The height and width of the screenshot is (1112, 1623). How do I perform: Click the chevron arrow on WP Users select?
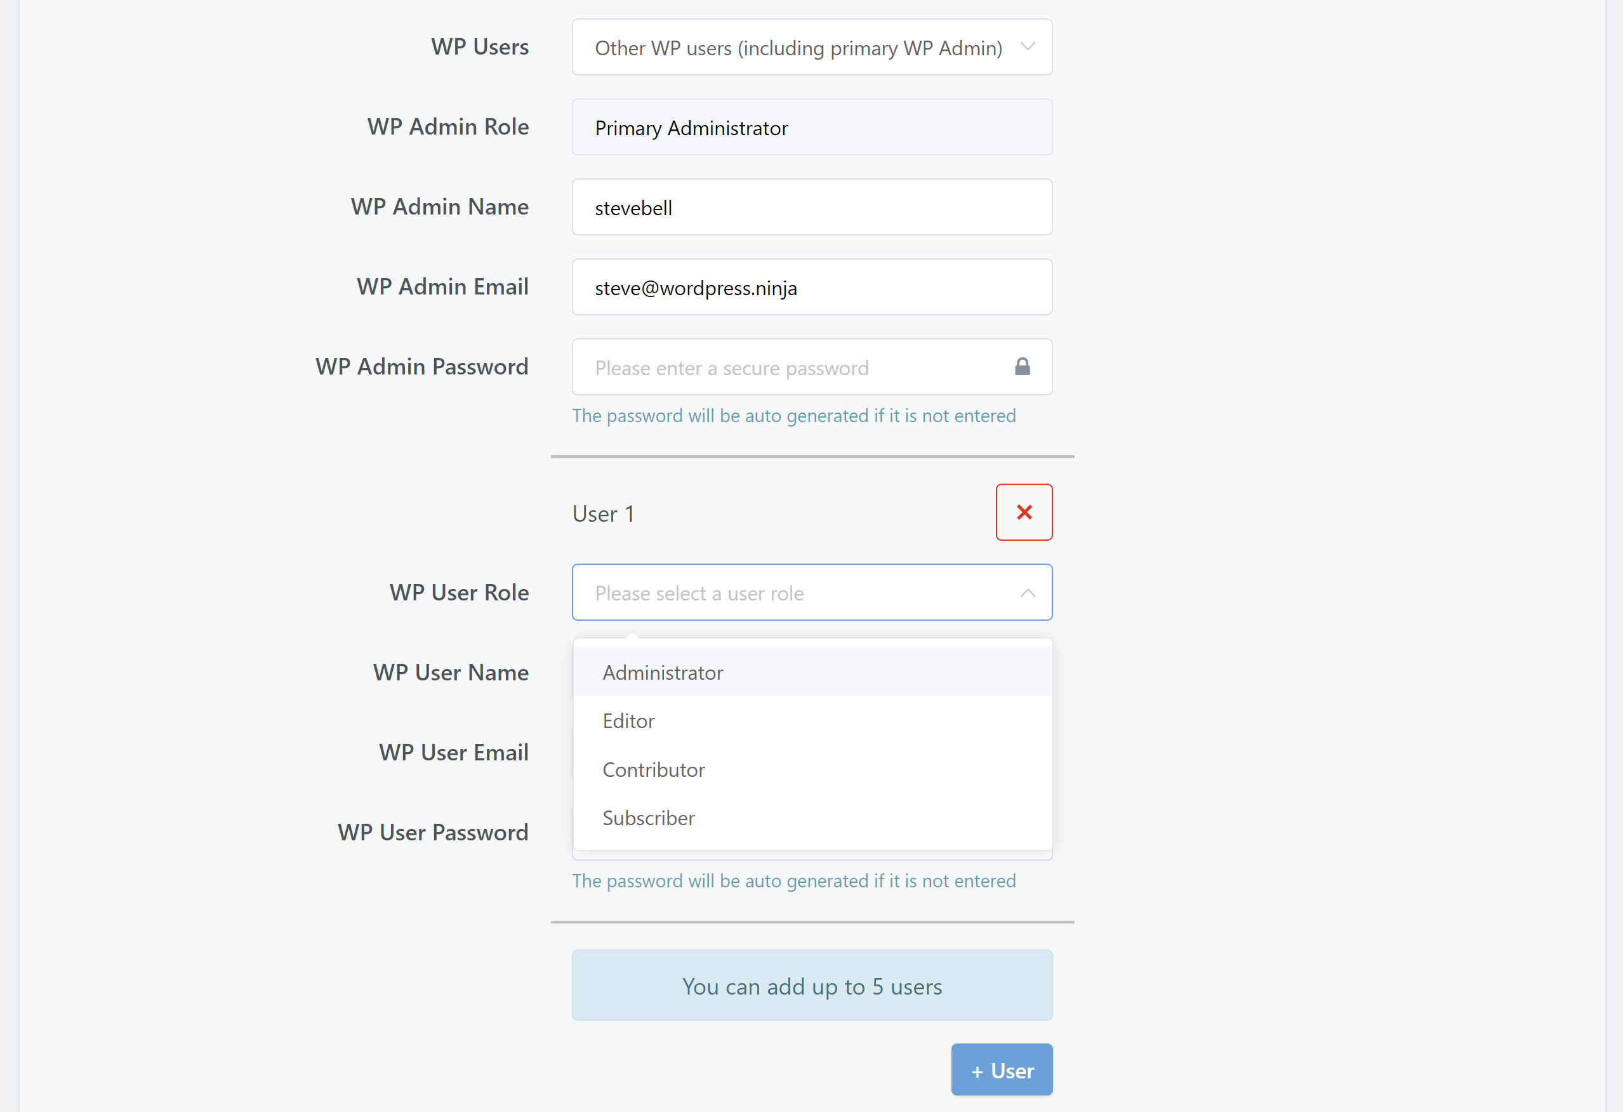click(x=1027, y=47)
